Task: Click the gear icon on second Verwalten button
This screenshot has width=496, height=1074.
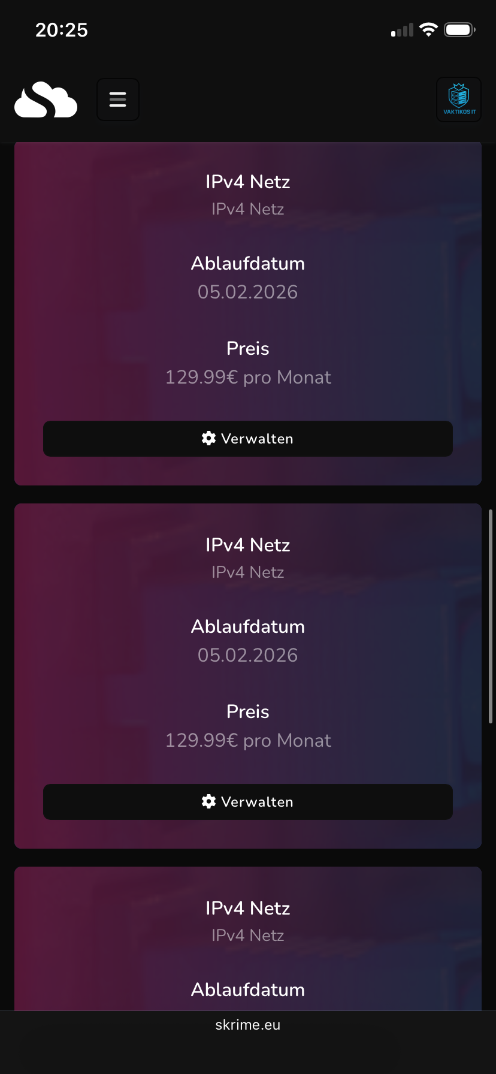Action: click(208, 801)
